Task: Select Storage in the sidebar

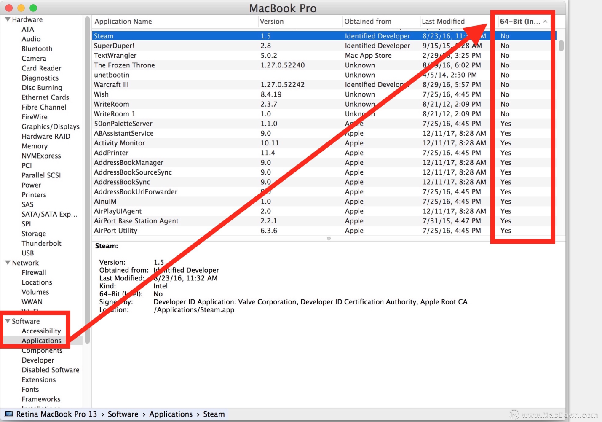Action: click(x=34, y=234)
